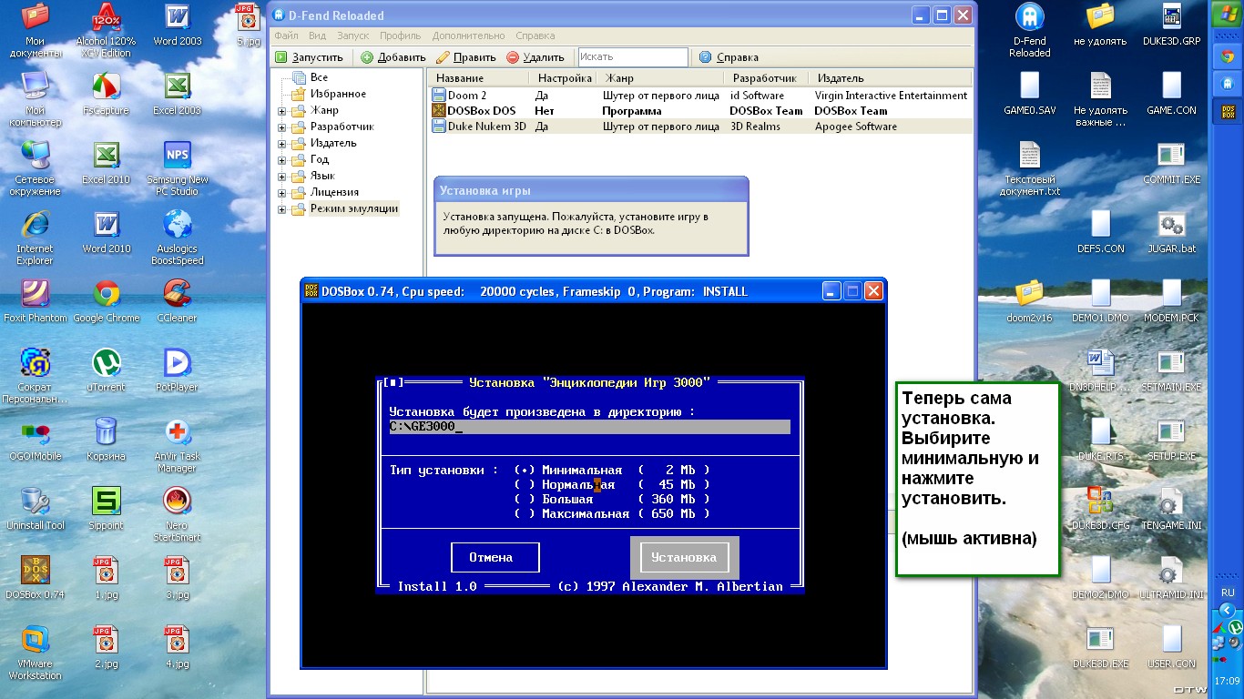Select the DOSBox 0.74 desktop icon
The image size is (1244, 699).
35,578
